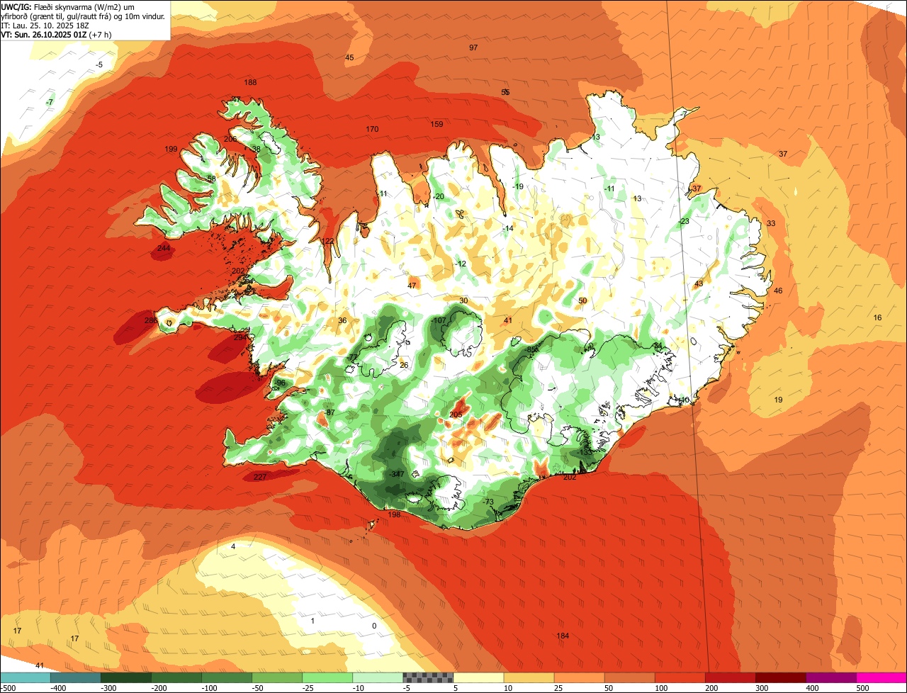Click the map value '159' north of Iceland
This screenshot has width=907, height=693.
[x=436, y=124]
